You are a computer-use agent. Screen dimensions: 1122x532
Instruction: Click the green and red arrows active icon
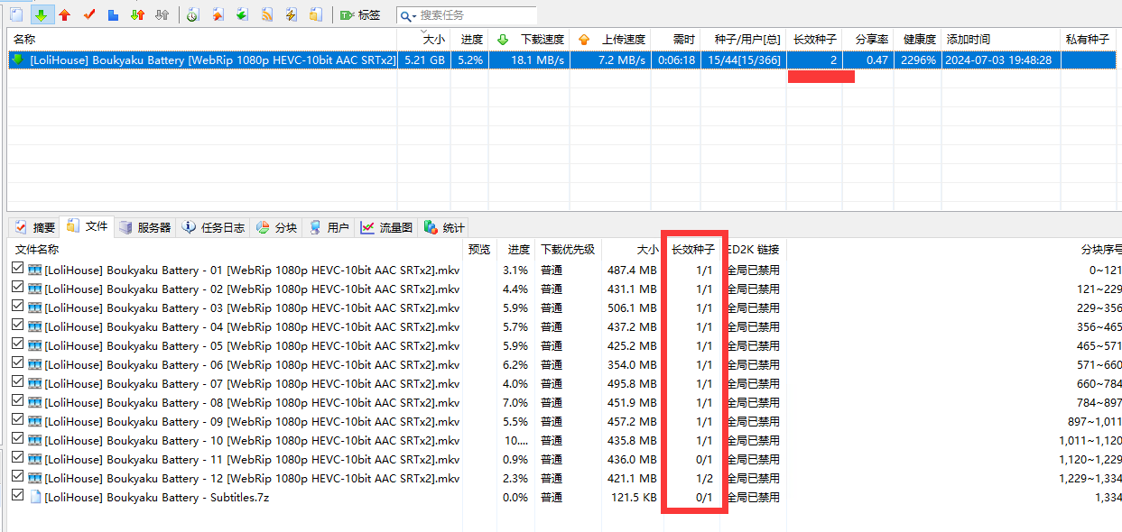point(137,15)
